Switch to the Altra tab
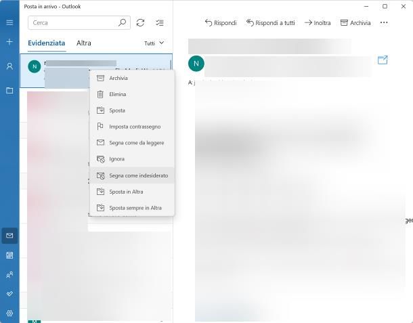The width and height of the screenshot is (413, 323). click(x=84, y=43)
